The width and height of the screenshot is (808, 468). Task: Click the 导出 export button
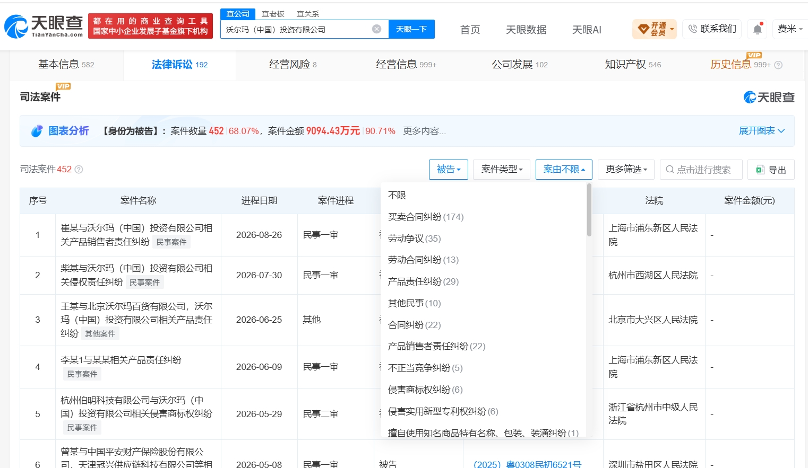point(771,170)
